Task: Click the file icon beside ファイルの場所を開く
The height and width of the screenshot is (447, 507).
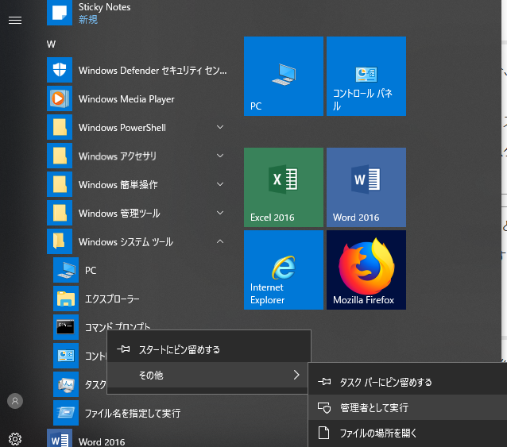Action: click(324, 434)
